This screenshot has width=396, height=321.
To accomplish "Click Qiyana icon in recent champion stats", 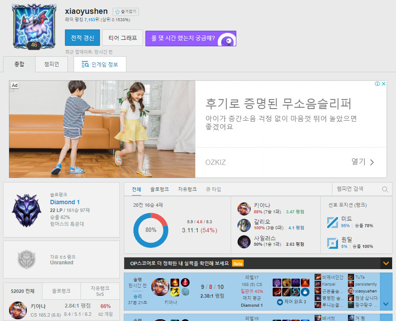I will pos(244,209).
